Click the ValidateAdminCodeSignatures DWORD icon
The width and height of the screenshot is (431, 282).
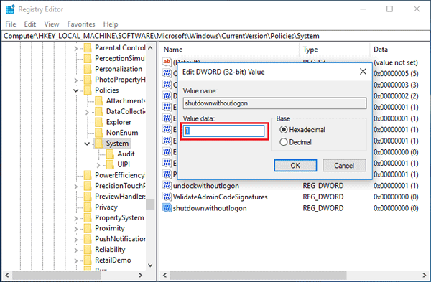click(x=167, y=197)
